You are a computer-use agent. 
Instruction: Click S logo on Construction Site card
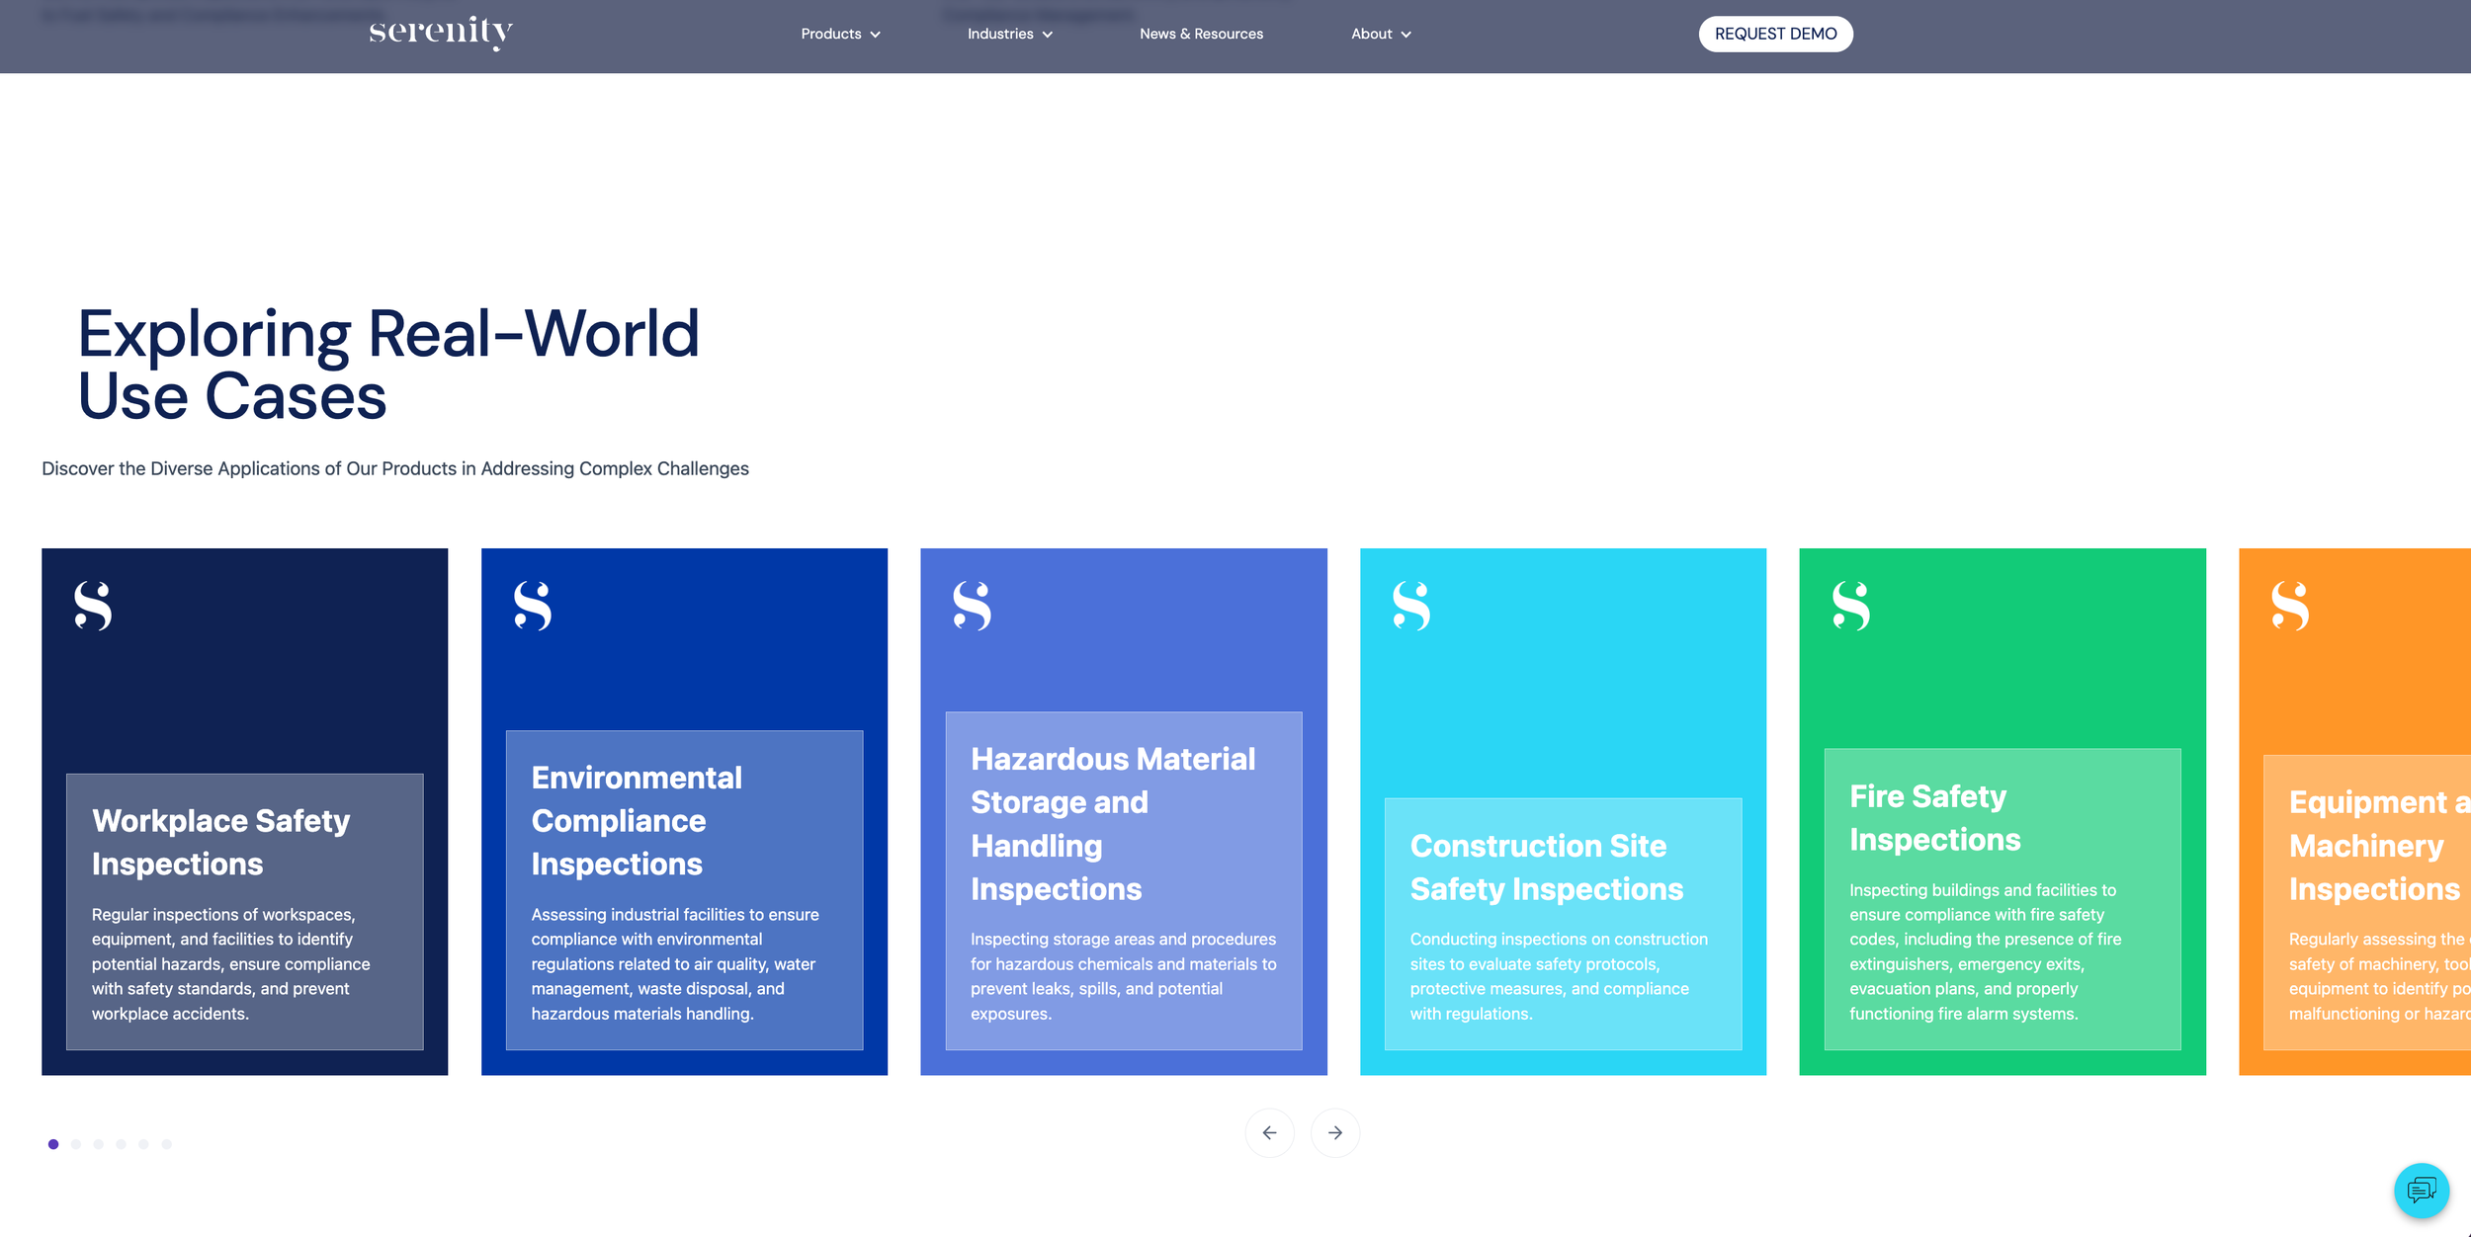(1411, 606)
